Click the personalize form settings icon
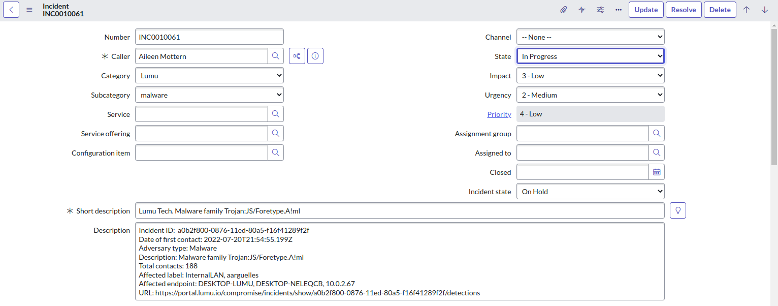The width and height of the screenshot is (778, 306). [600, 10]
